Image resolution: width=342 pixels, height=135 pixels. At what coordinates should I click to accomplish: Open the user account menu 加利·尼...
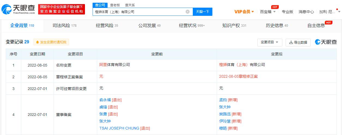329,12
